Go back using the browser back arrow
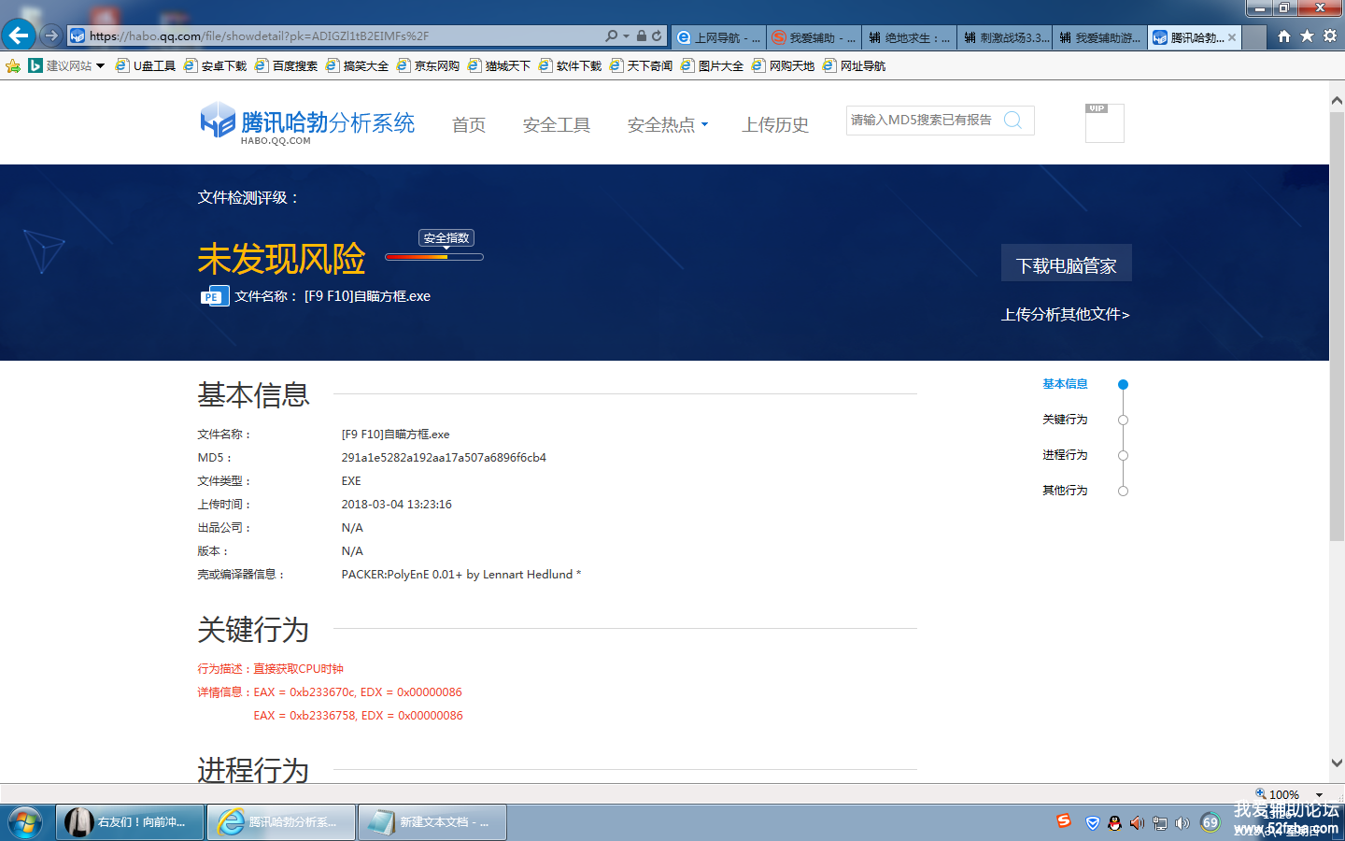The image size is (1345, 841). (18, 36)
